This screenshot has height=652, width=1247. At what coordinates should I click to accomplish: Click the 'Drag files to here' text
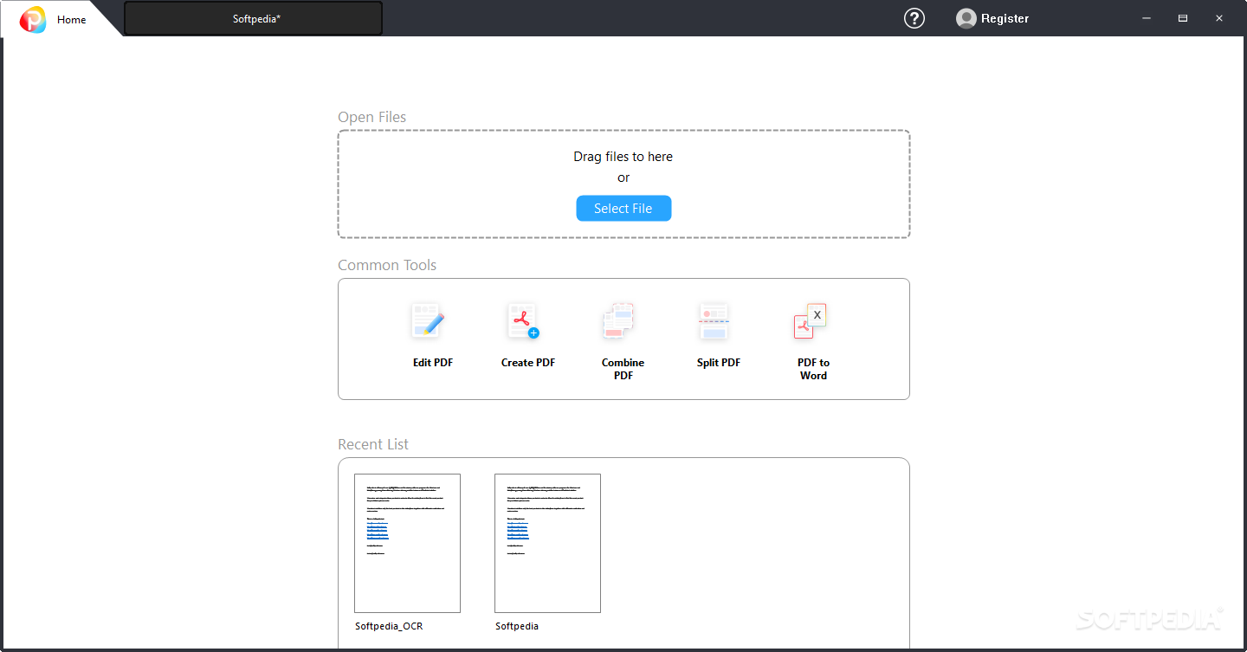[x=623, y=157]
